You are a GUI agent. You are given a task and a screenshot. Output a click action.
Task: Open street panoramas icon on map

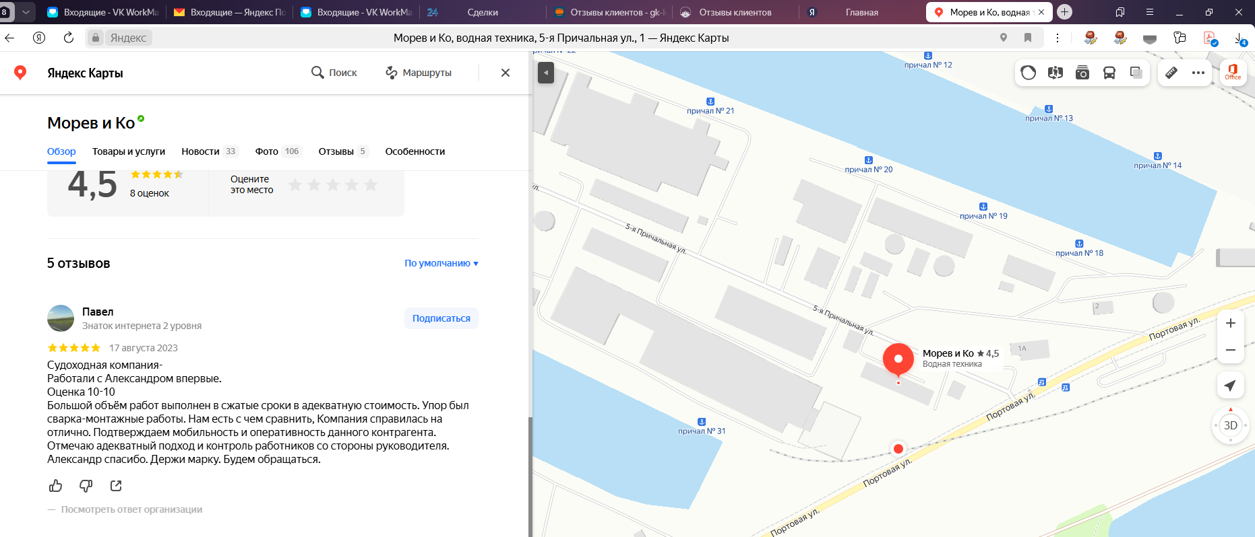pyautogui.click(x=1055, y=73)
